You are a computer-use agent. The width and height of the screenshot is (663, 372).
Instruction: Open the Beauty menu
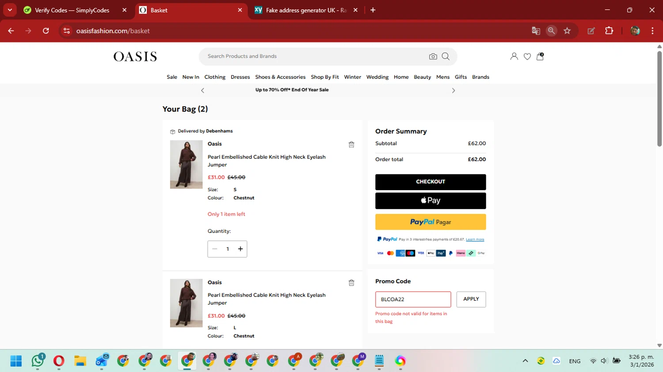pyautogui.click(x=423, y=77)
